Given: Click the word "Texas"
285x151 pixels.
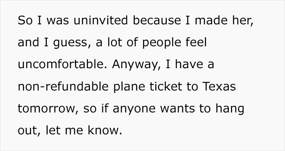Looking at the screenshot, I should [219, 86].
